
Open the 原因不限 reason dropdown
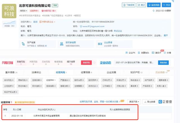(134, 102)
